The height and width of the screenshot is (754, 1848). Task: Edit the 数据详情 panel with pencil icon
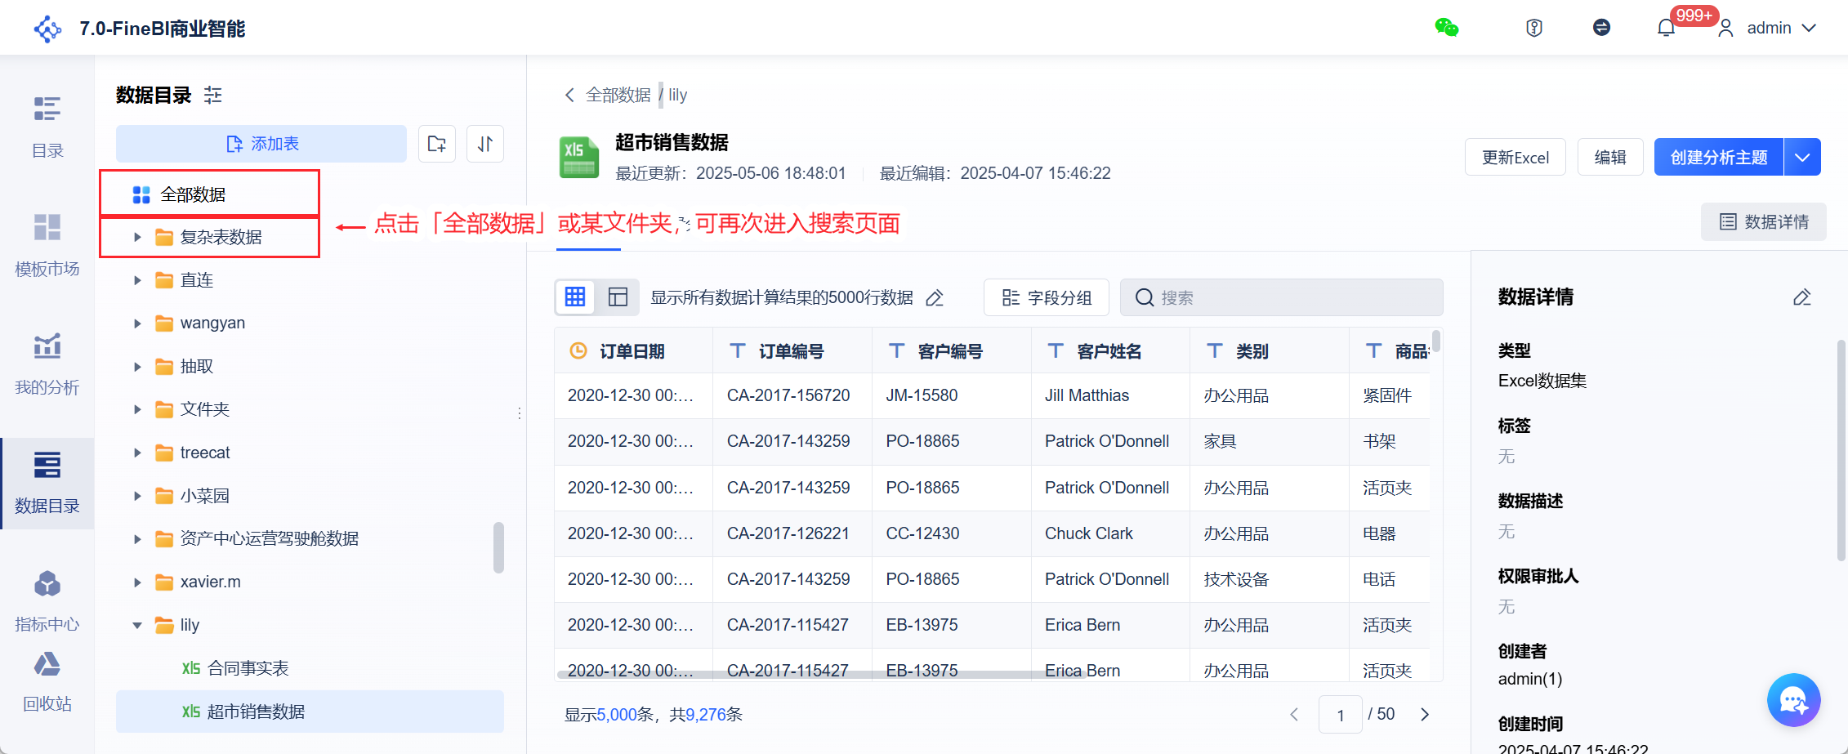point(1801,297)
